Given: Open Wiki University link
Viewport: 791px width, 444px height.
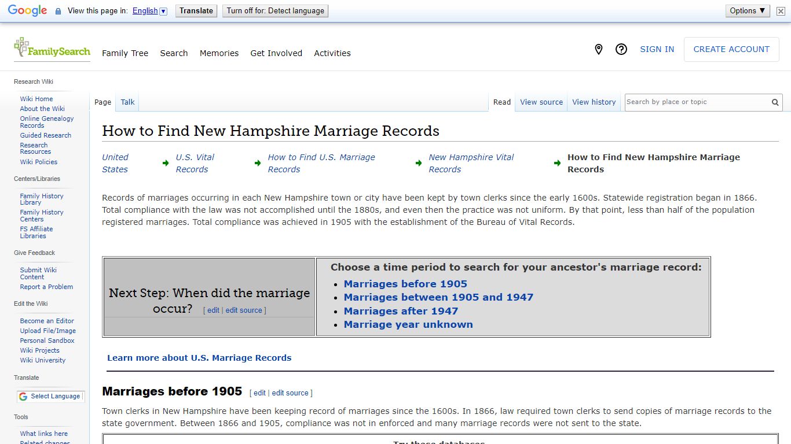Looking at the screenshot, I should pos(43,360).
